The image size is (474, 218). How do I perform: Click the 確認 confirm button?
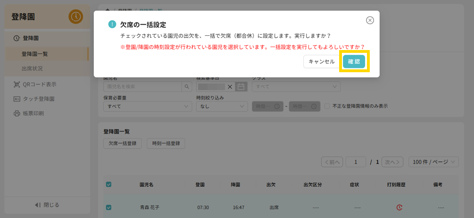354,61
